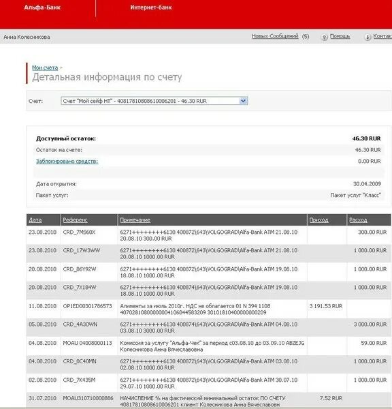Select reference OP1ED00301786573
The width and height of the screenshot is (392, 409).
point(88,306)
